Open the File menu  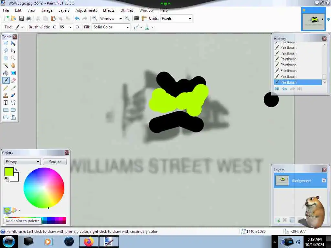tap(6, 10)
